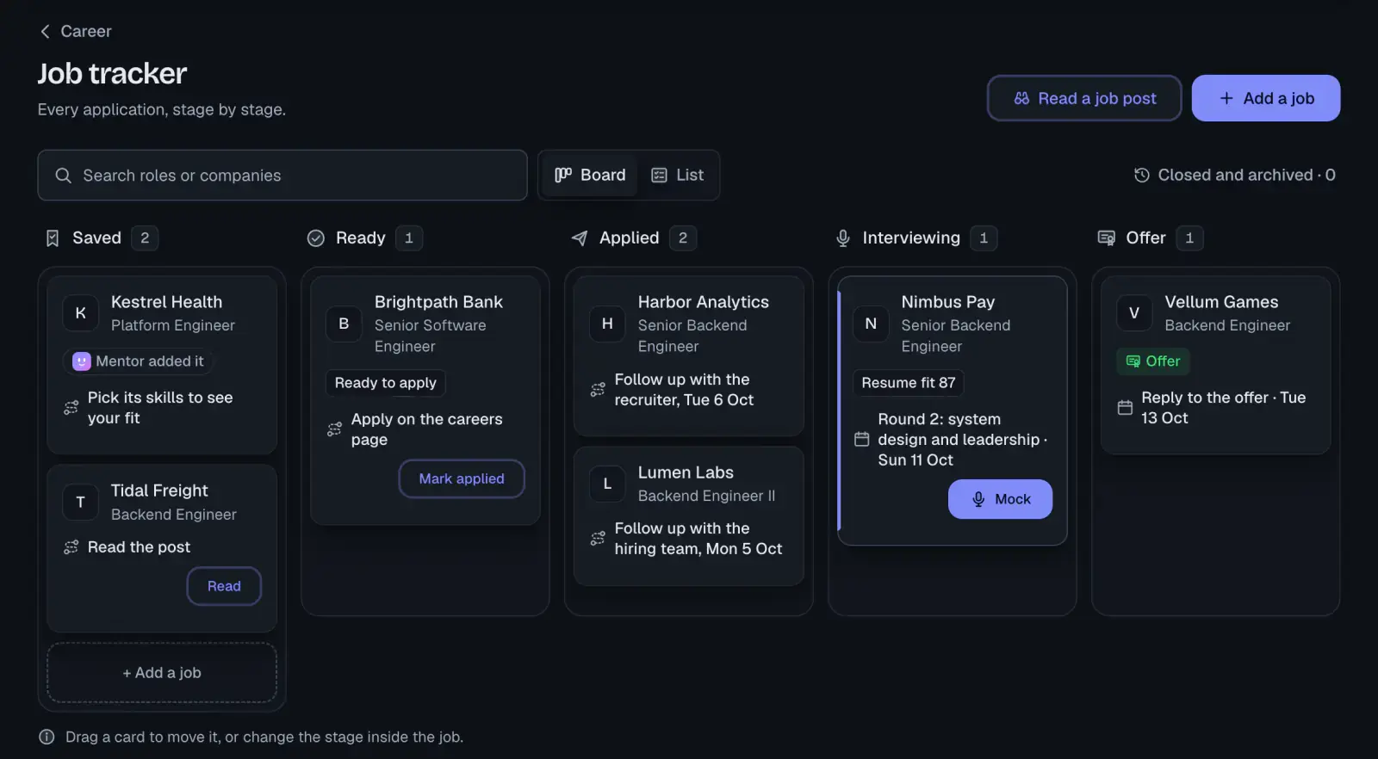Click the Offer column certificate icon
This screenshot has height=759, width=1378.
coord(1107,238)
